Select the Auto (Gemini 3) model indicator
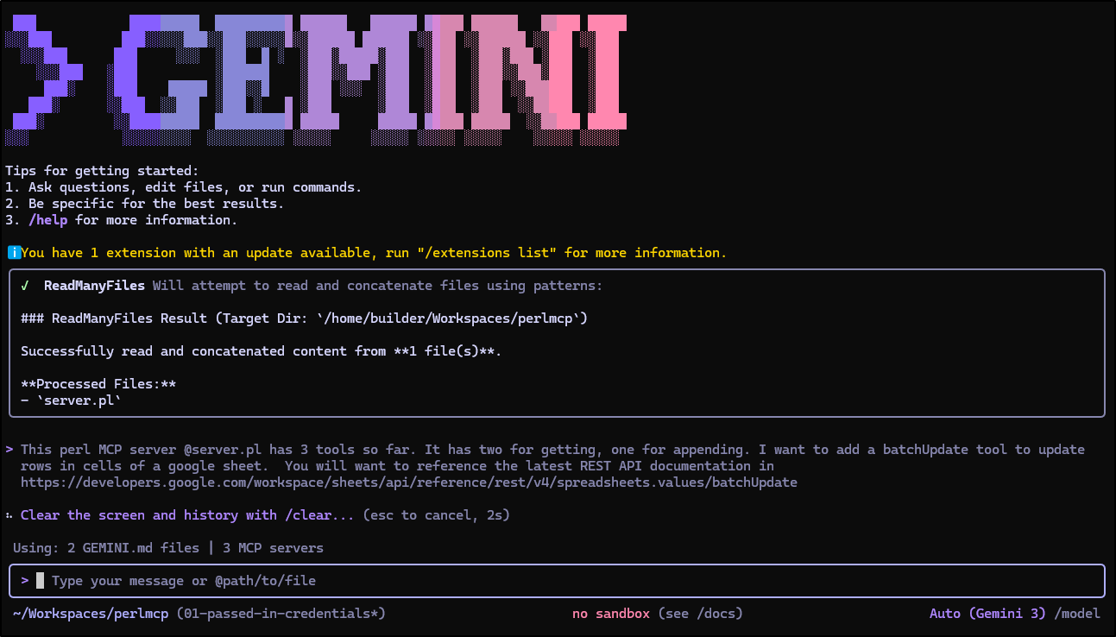Screen dimensions: 1116x637 pyautogui.click(x=988, y=614)
